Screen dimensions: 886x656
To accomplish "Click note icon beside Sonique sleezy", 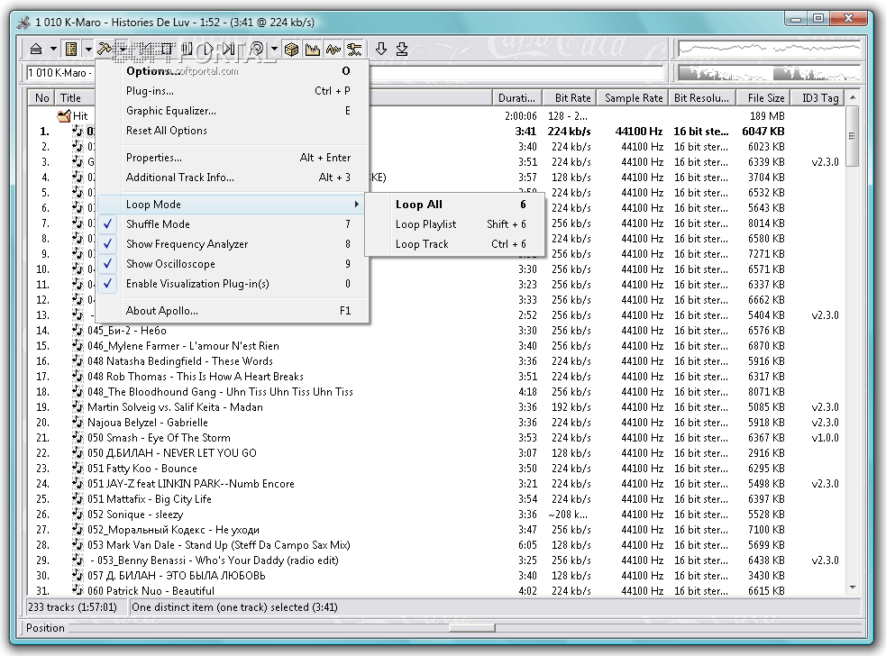I will tap(78, 515).
